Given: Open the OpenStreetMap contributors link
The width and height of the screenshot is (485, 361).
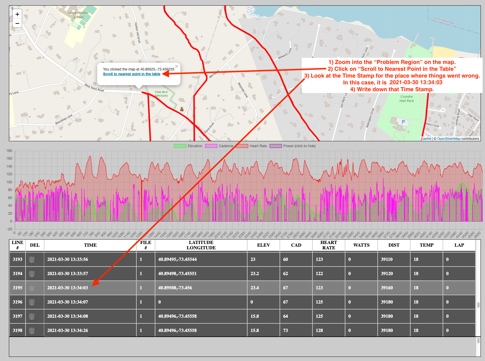Looking at the screenshot, I should [x=449, y=139].
